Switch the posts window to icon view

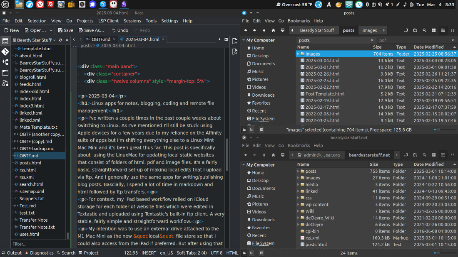434,30
